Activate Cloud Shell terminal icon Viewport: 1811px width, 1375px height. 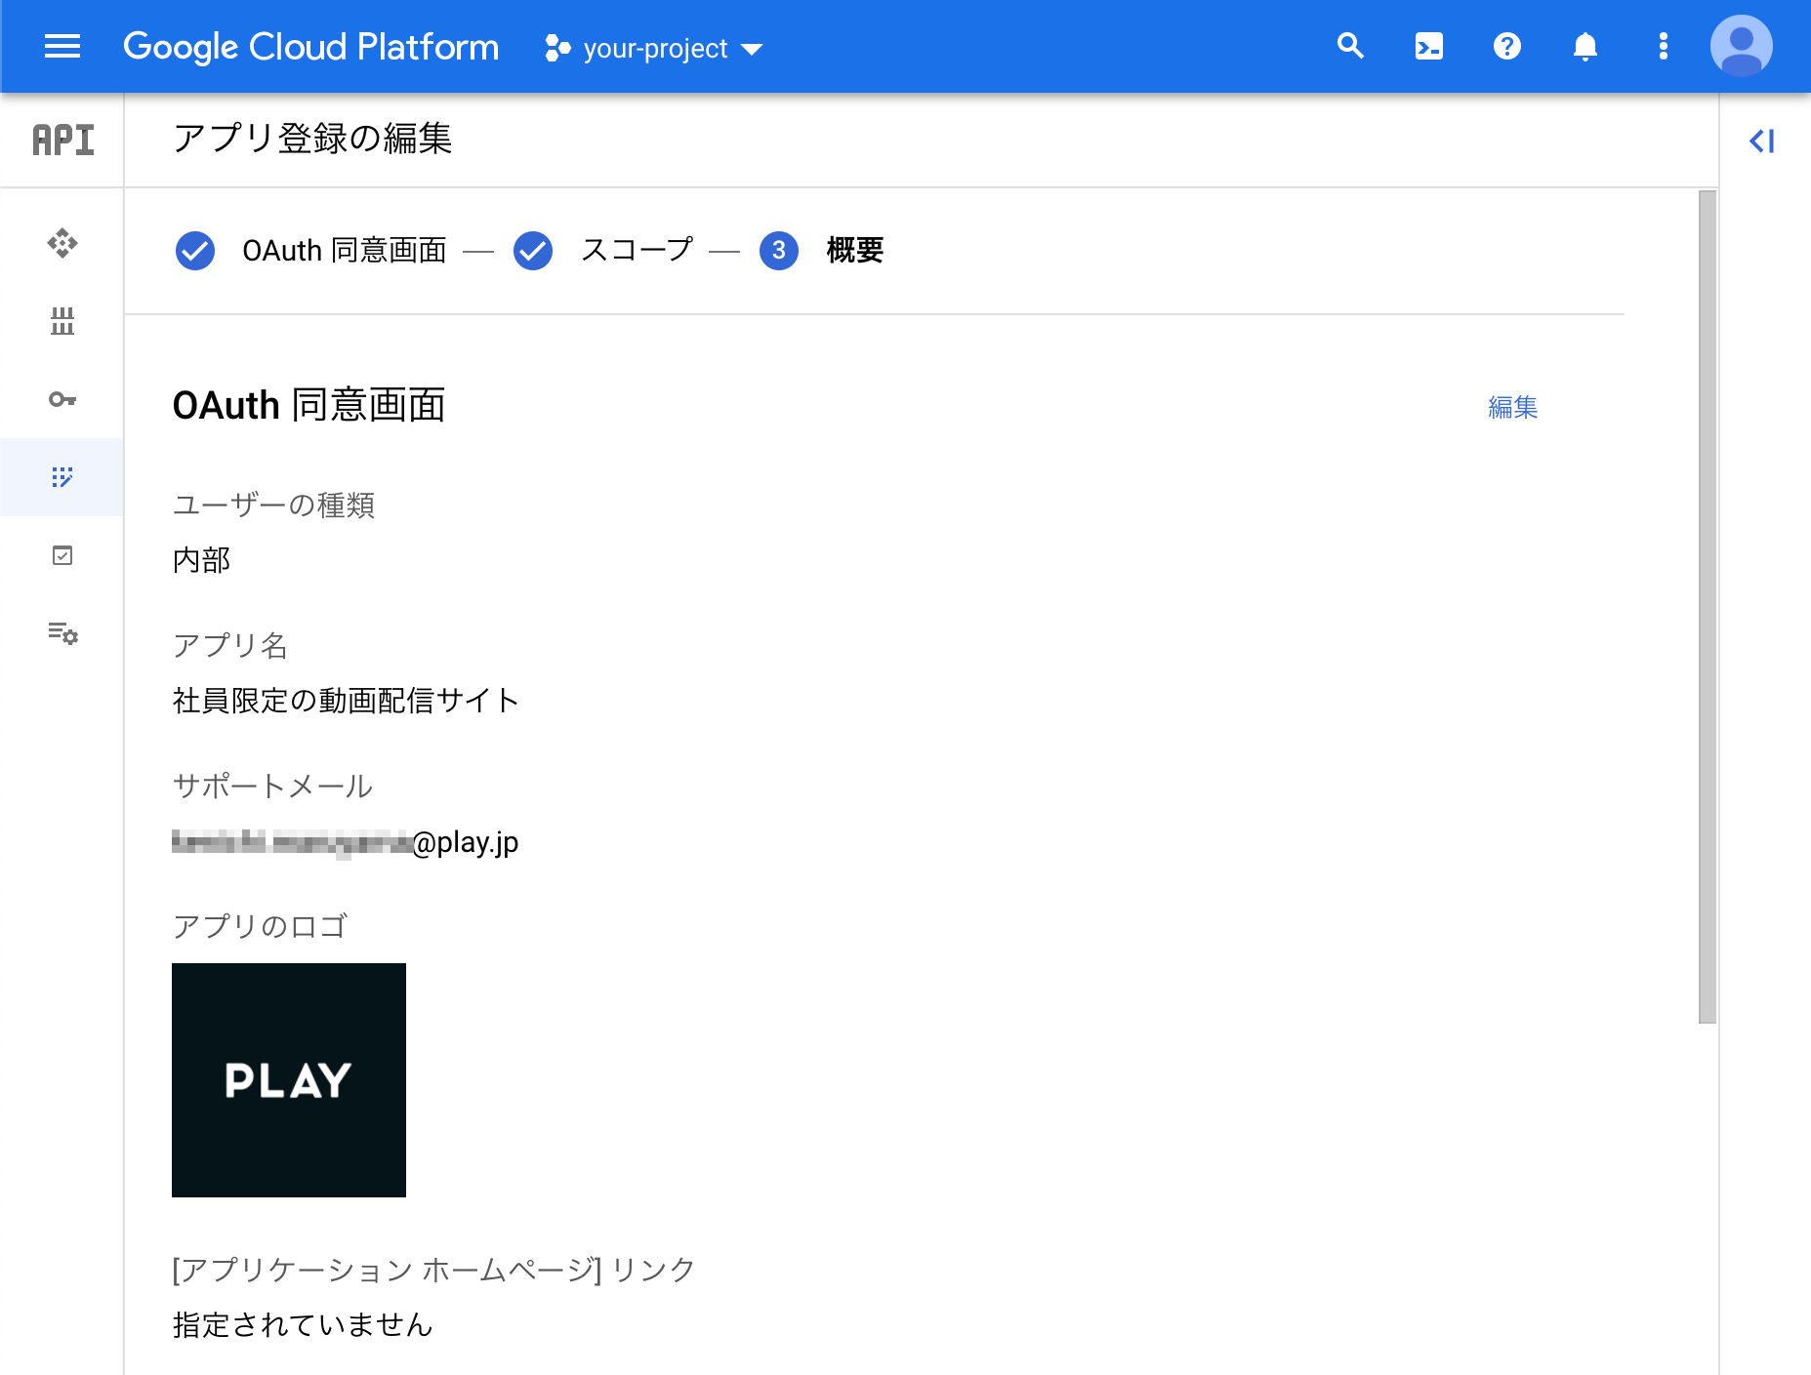(1429, 46)
